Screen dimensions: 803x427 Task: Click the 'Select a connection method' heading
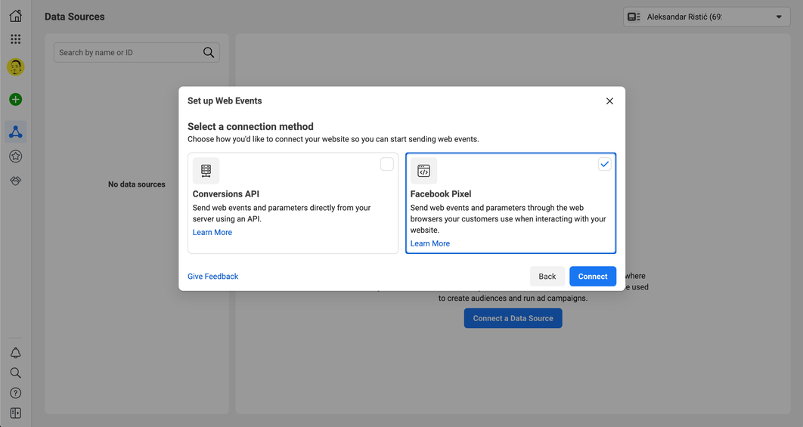point(250,126)
